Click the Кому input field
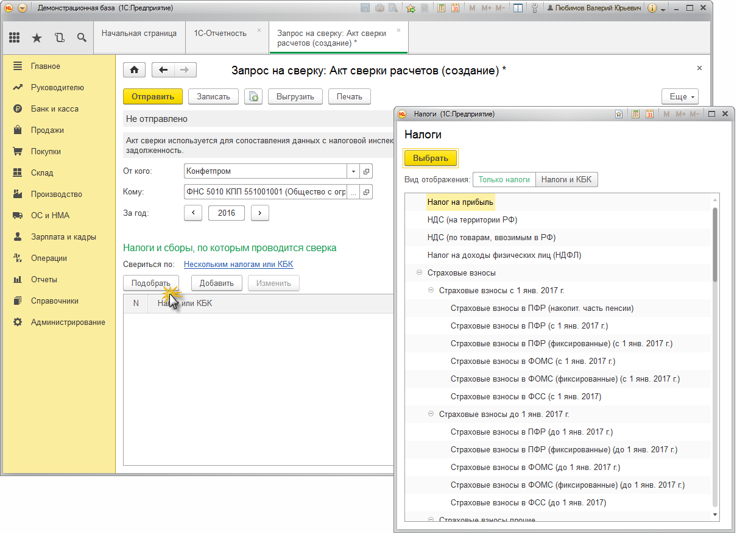This screenshot has width=737, height=534. click(265, 192)
